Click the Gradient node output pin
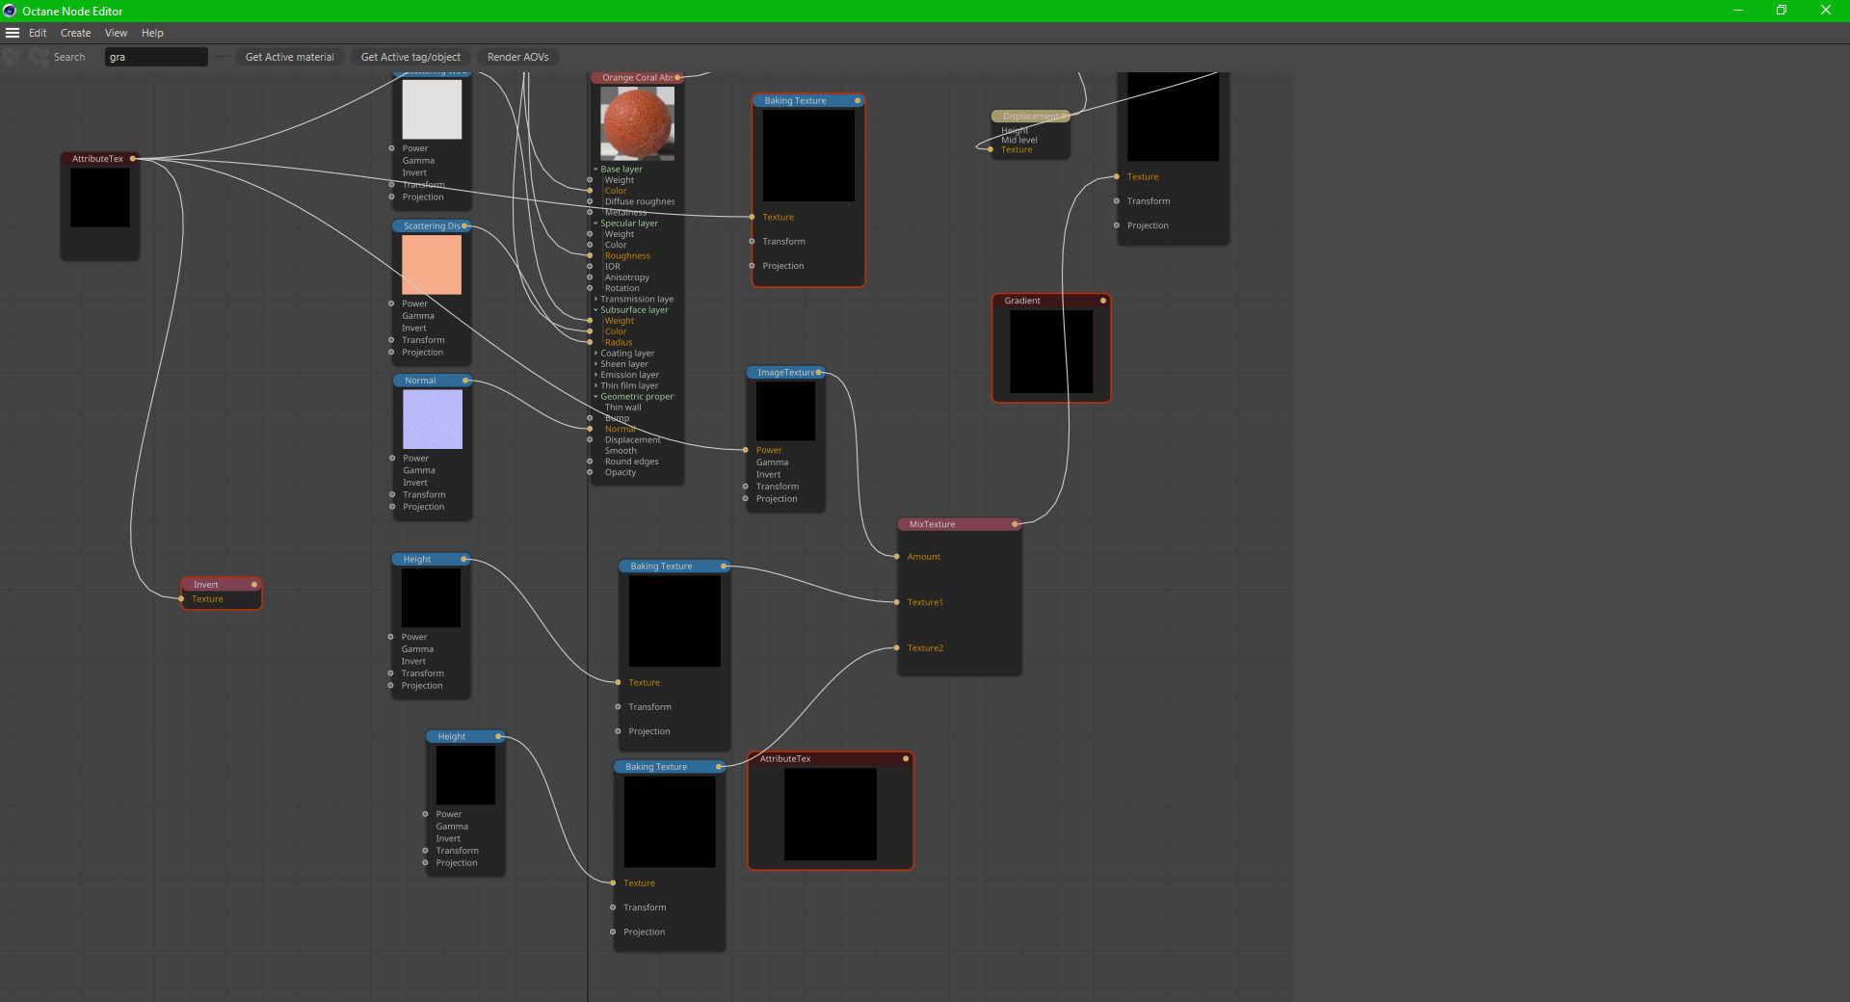 (x=1103, y=301)
